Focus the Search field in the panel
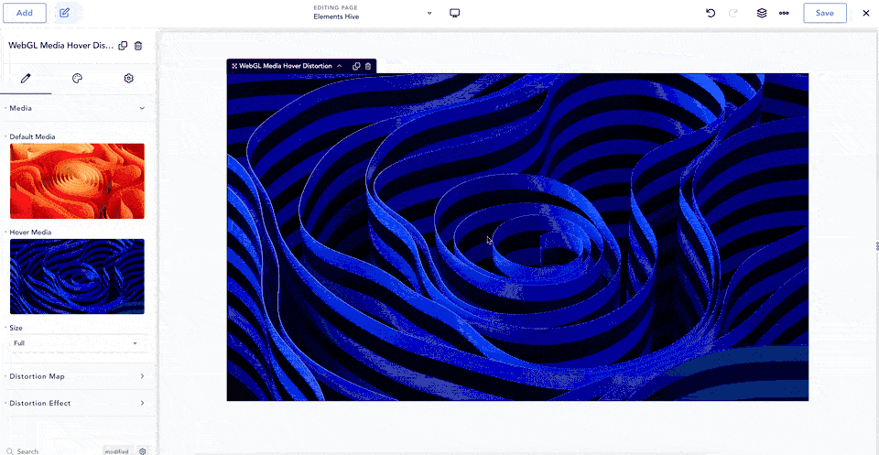This screenshot has height=455, width=879. (x=53, y=451)
